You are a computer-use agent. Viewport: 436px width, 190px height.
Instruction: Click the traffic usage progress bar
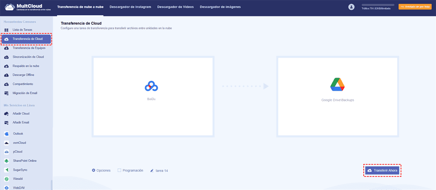coord(378,5)
